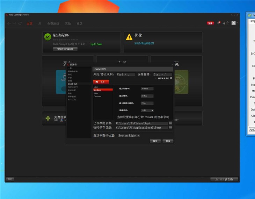Browse folder for temporary save directory
Screen dimensions: 255x199
click(170, 128)
